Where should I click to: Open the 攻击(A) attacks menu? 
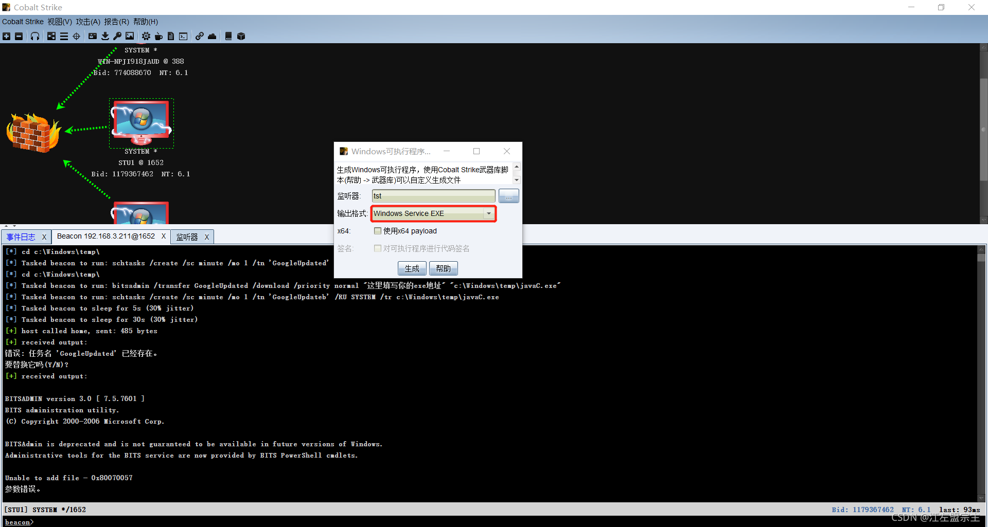click(x=88, y=22)
